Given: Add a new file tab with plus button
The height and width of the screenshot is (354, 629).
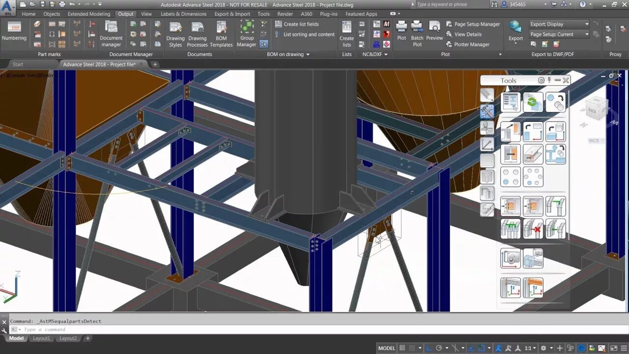Looking at the screenshot, I should tap(155, 64).
